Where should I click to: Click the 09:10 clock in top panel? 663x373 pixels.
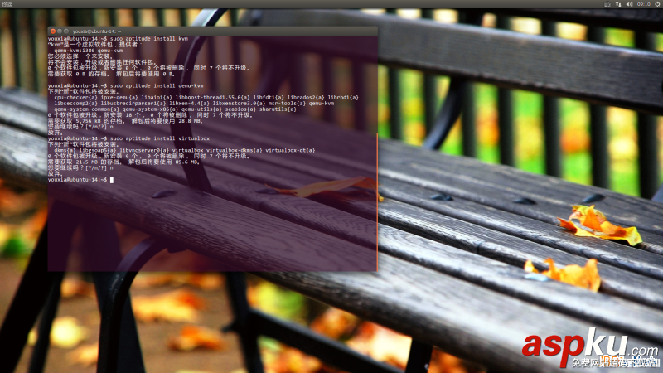[644, 4]
